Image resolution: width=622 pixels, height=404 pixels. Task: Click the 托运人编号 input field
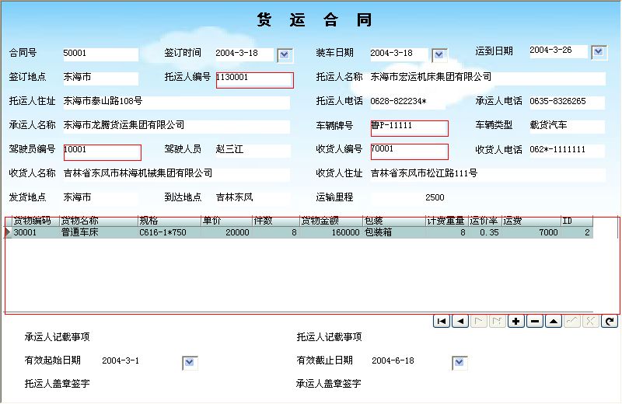point(254,79)
